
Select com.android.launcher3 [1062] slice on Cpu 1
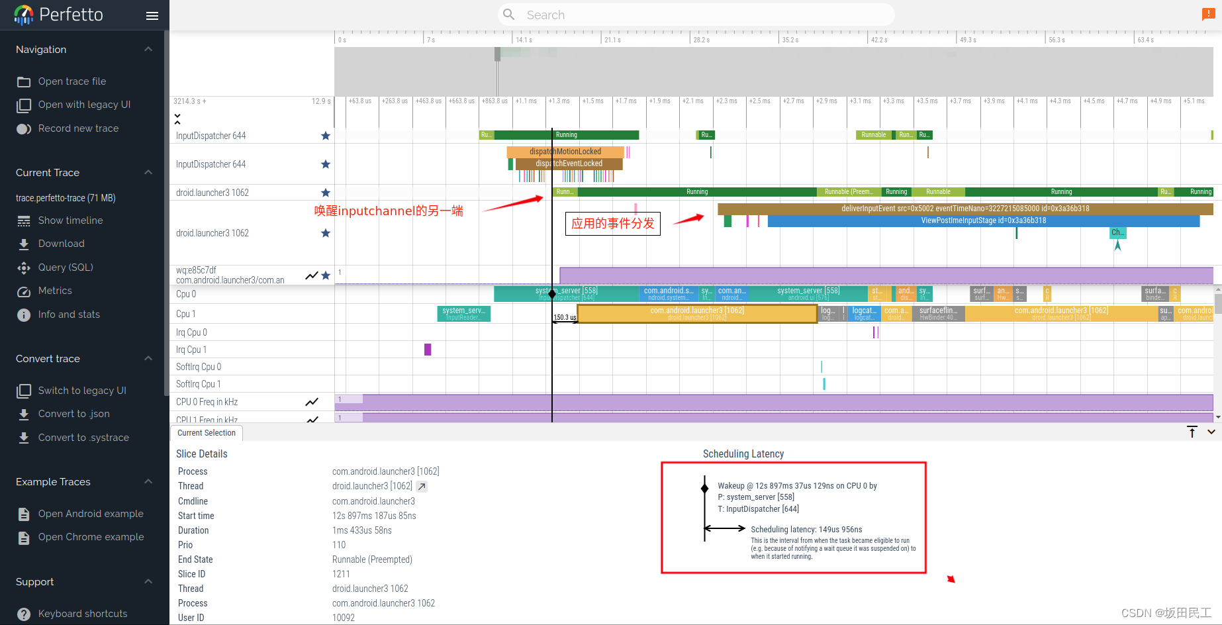point(697,314)
